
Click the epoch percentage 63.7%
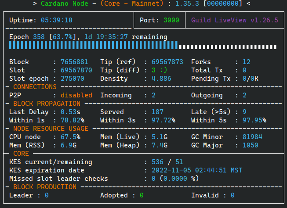62,37
